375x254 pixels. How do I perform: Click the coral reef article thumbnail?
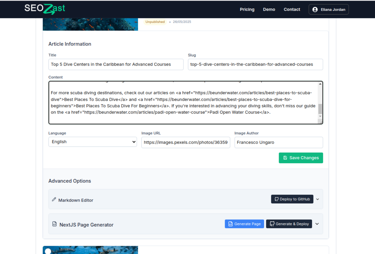[x=90, y=24]
